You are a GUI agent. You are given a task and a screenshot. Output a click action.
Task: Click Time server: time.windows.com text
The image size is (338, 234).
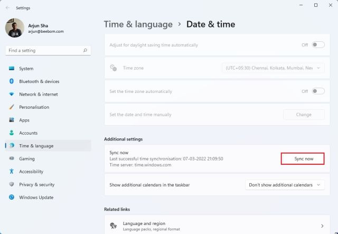tap(140, 165)
